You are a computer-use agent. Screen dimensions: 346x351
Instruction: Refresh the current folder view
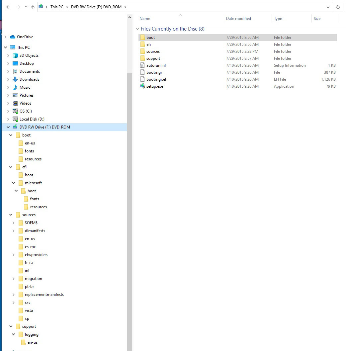(338, 7)
